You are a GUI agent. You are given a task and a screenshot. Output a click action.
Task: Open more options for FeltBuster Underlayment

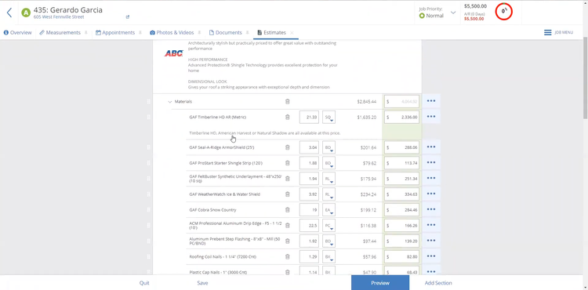431,179
